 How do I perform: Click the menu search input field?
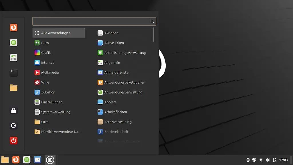[91, 21]
